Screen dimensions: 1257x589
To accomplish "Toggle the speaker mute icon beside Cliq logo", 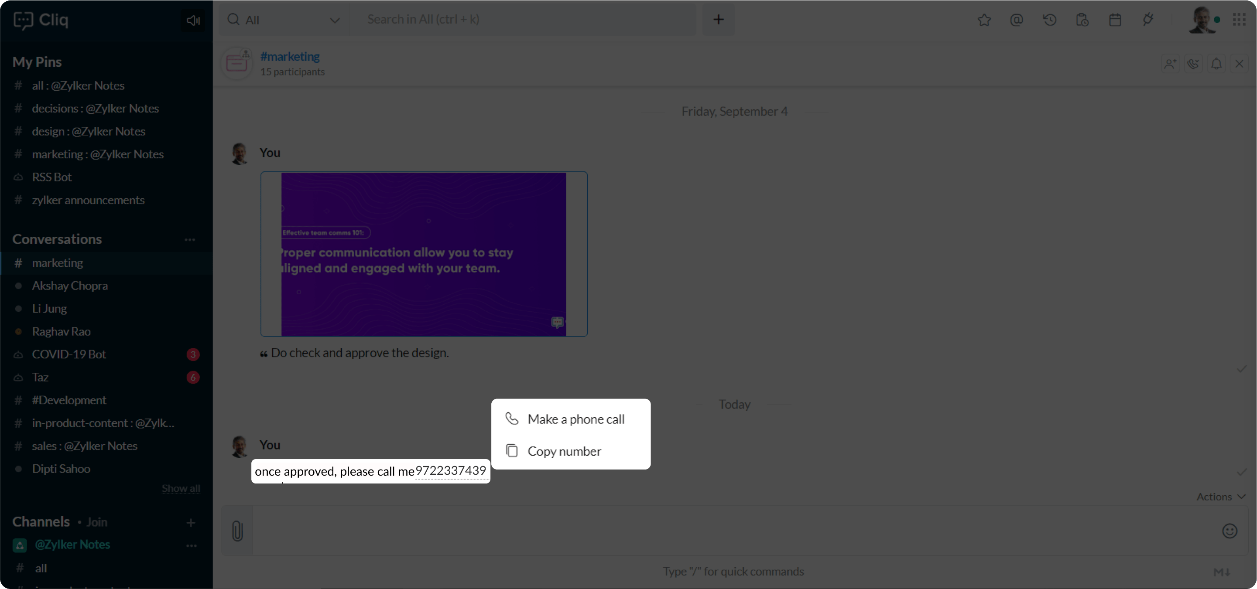I will click(x=193, y=20).
